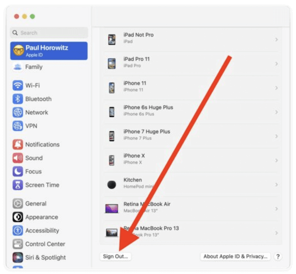Click Kitchen device name text

pos(133,180)
